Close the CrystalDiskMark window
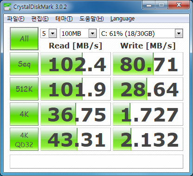Viewport: 193px width, 176px height. [179, 5]
